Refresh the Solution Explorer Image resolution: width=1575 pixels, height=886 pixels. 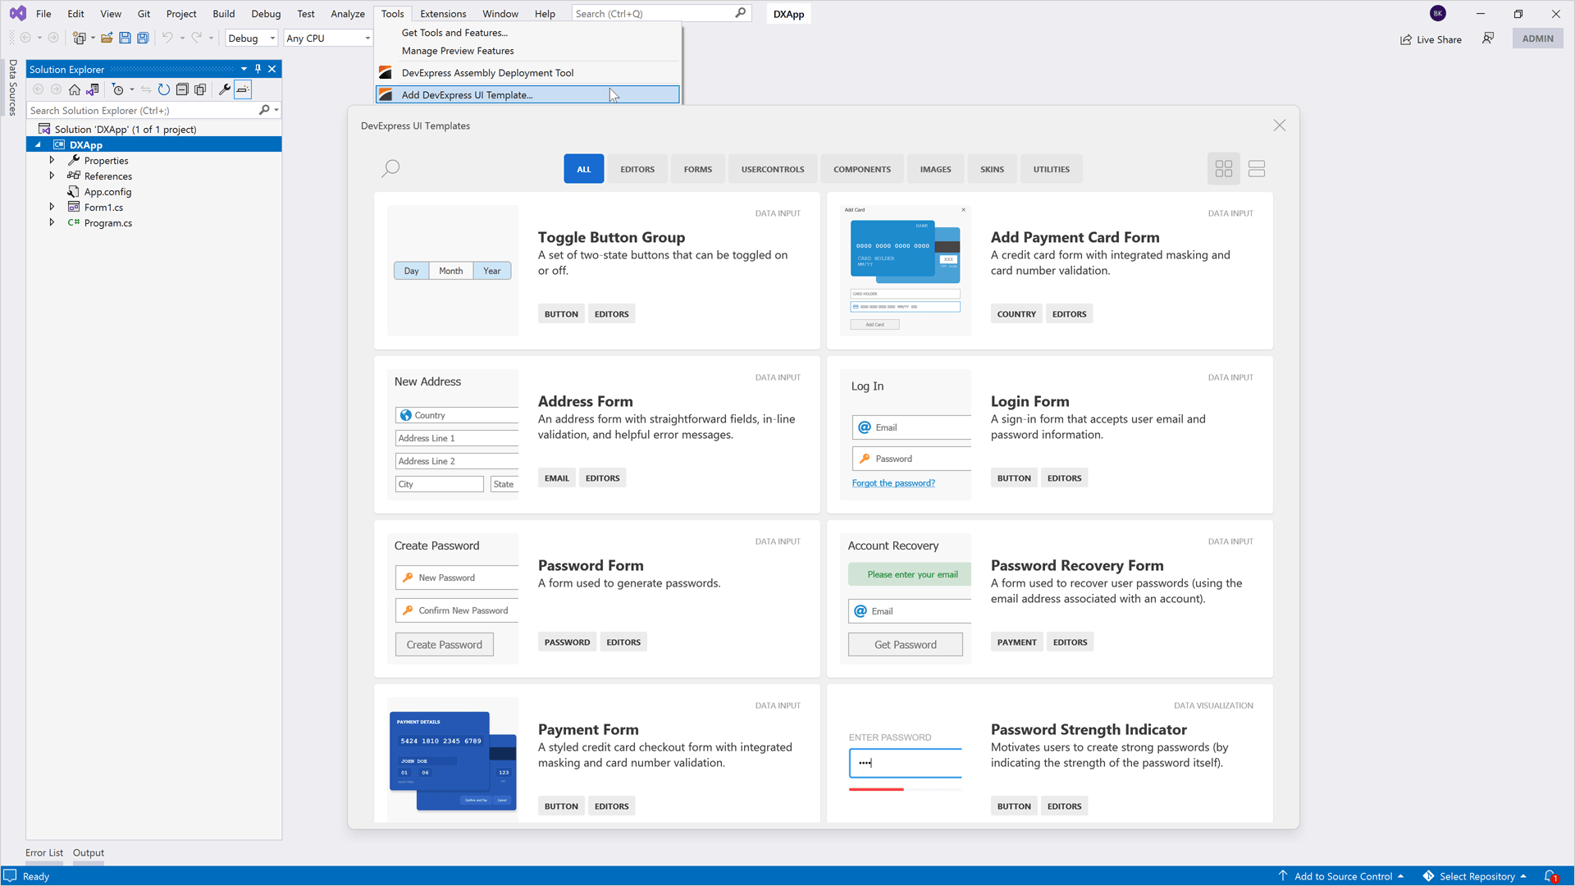pyautogui.click(x=164, y=89)
